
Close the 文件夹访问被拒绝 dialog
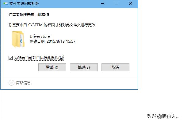(131, 3)
